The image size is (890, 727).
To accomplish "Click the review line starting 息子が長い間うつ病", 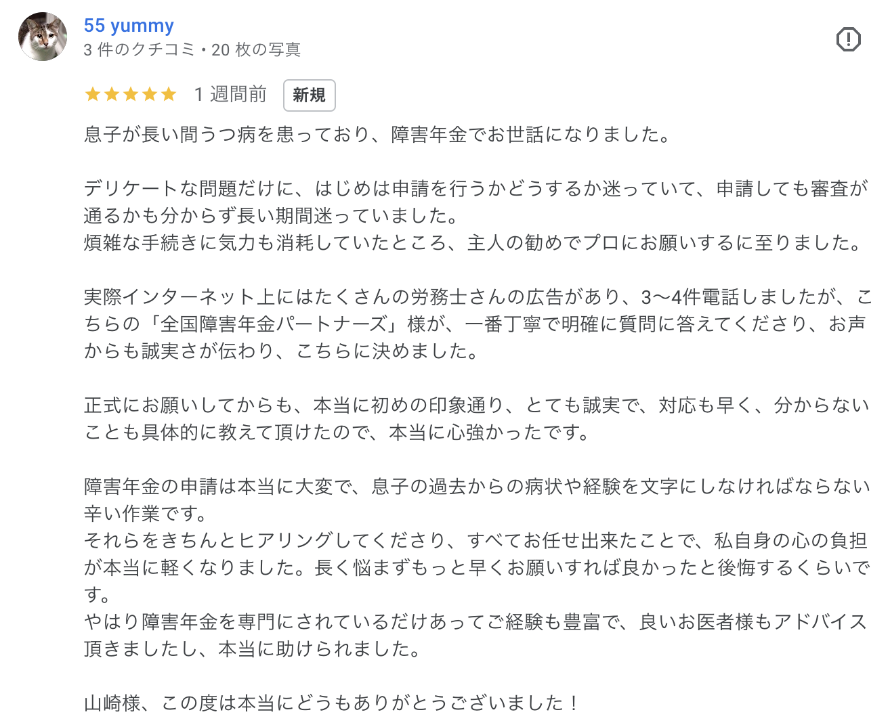I will tap(377, 135).
